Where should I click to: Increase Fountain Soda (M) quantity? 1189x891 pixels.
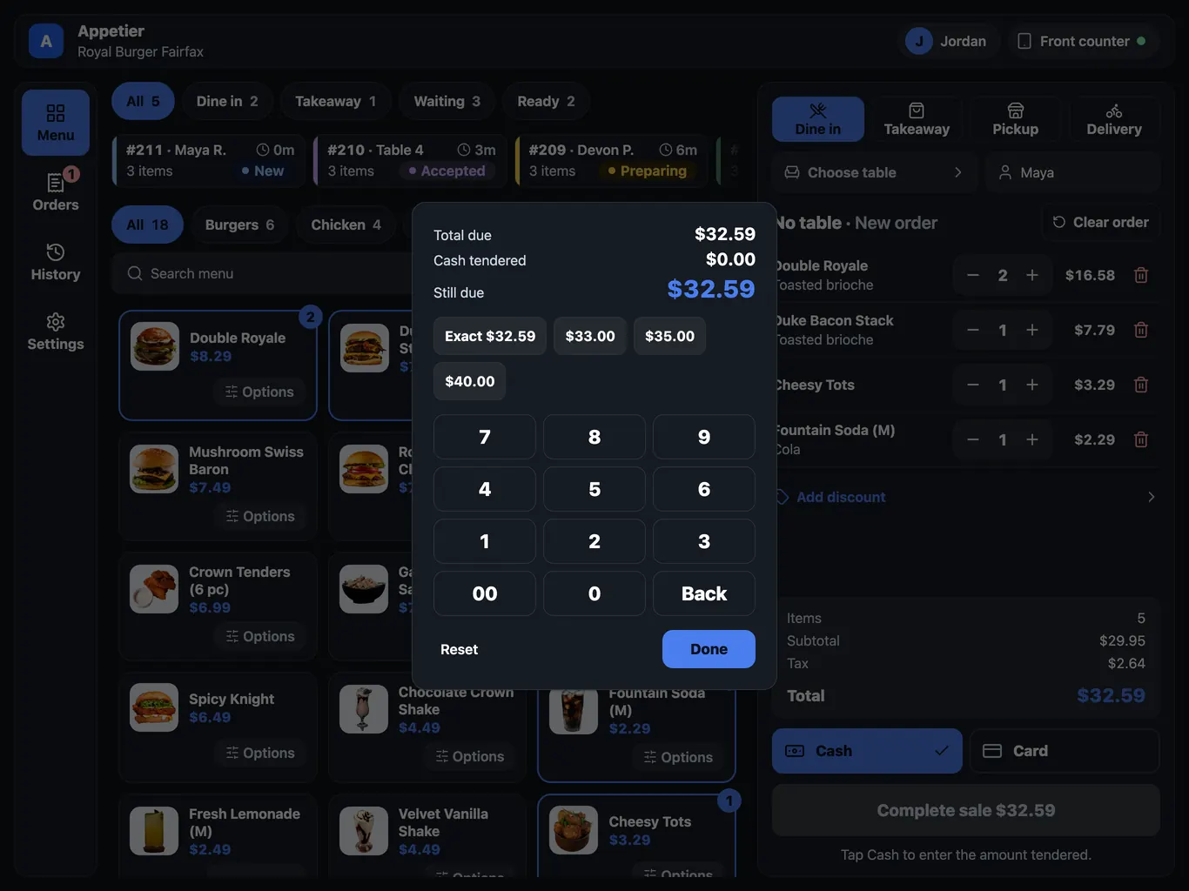[x=1032, y=439]
